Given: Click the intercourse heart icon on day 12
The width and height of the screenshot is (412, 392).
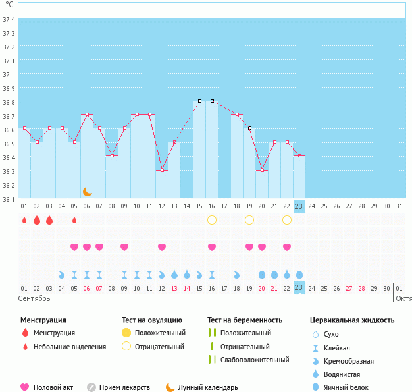Looking at the screenshot, I should [162, 247].
